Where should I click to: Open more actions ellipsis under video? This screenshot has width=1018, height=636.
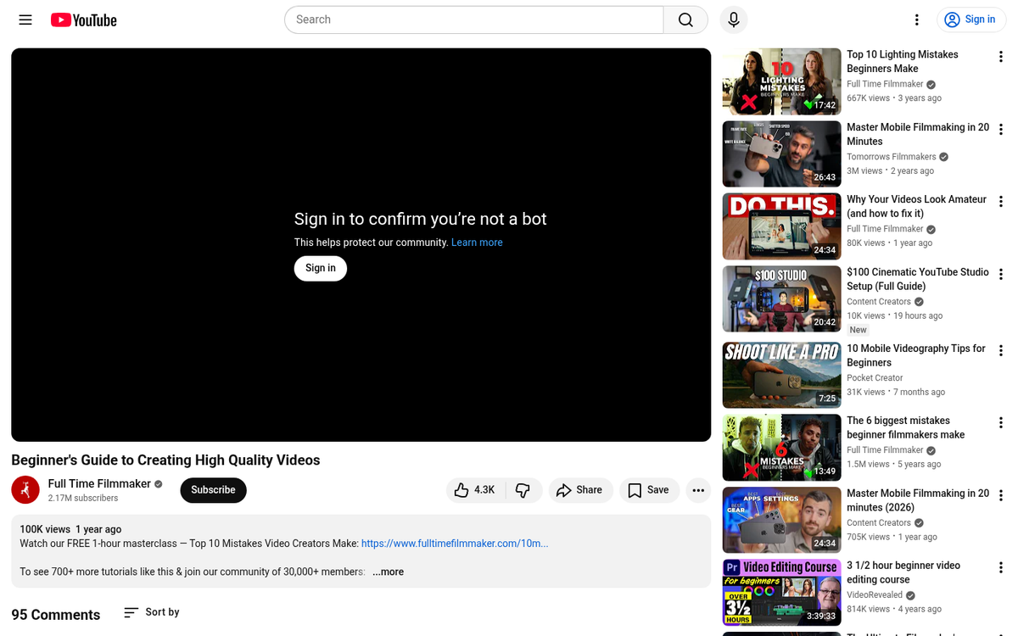pos(698,490)
